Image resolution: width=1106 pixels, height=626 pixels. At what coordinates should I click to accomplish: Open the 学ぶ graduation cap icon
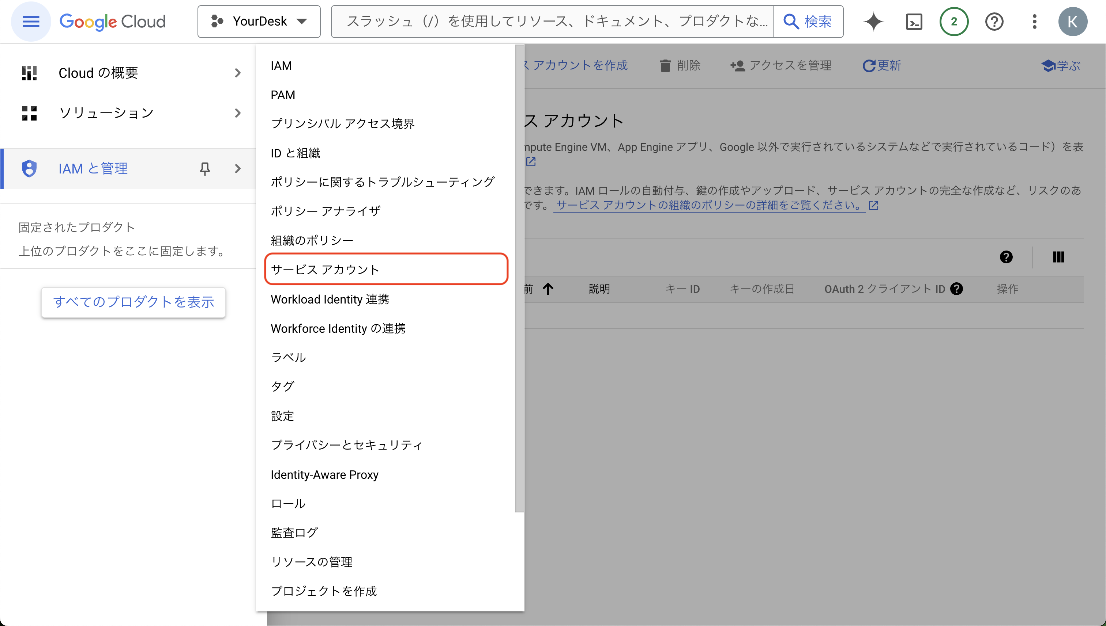pos(1048,65)
